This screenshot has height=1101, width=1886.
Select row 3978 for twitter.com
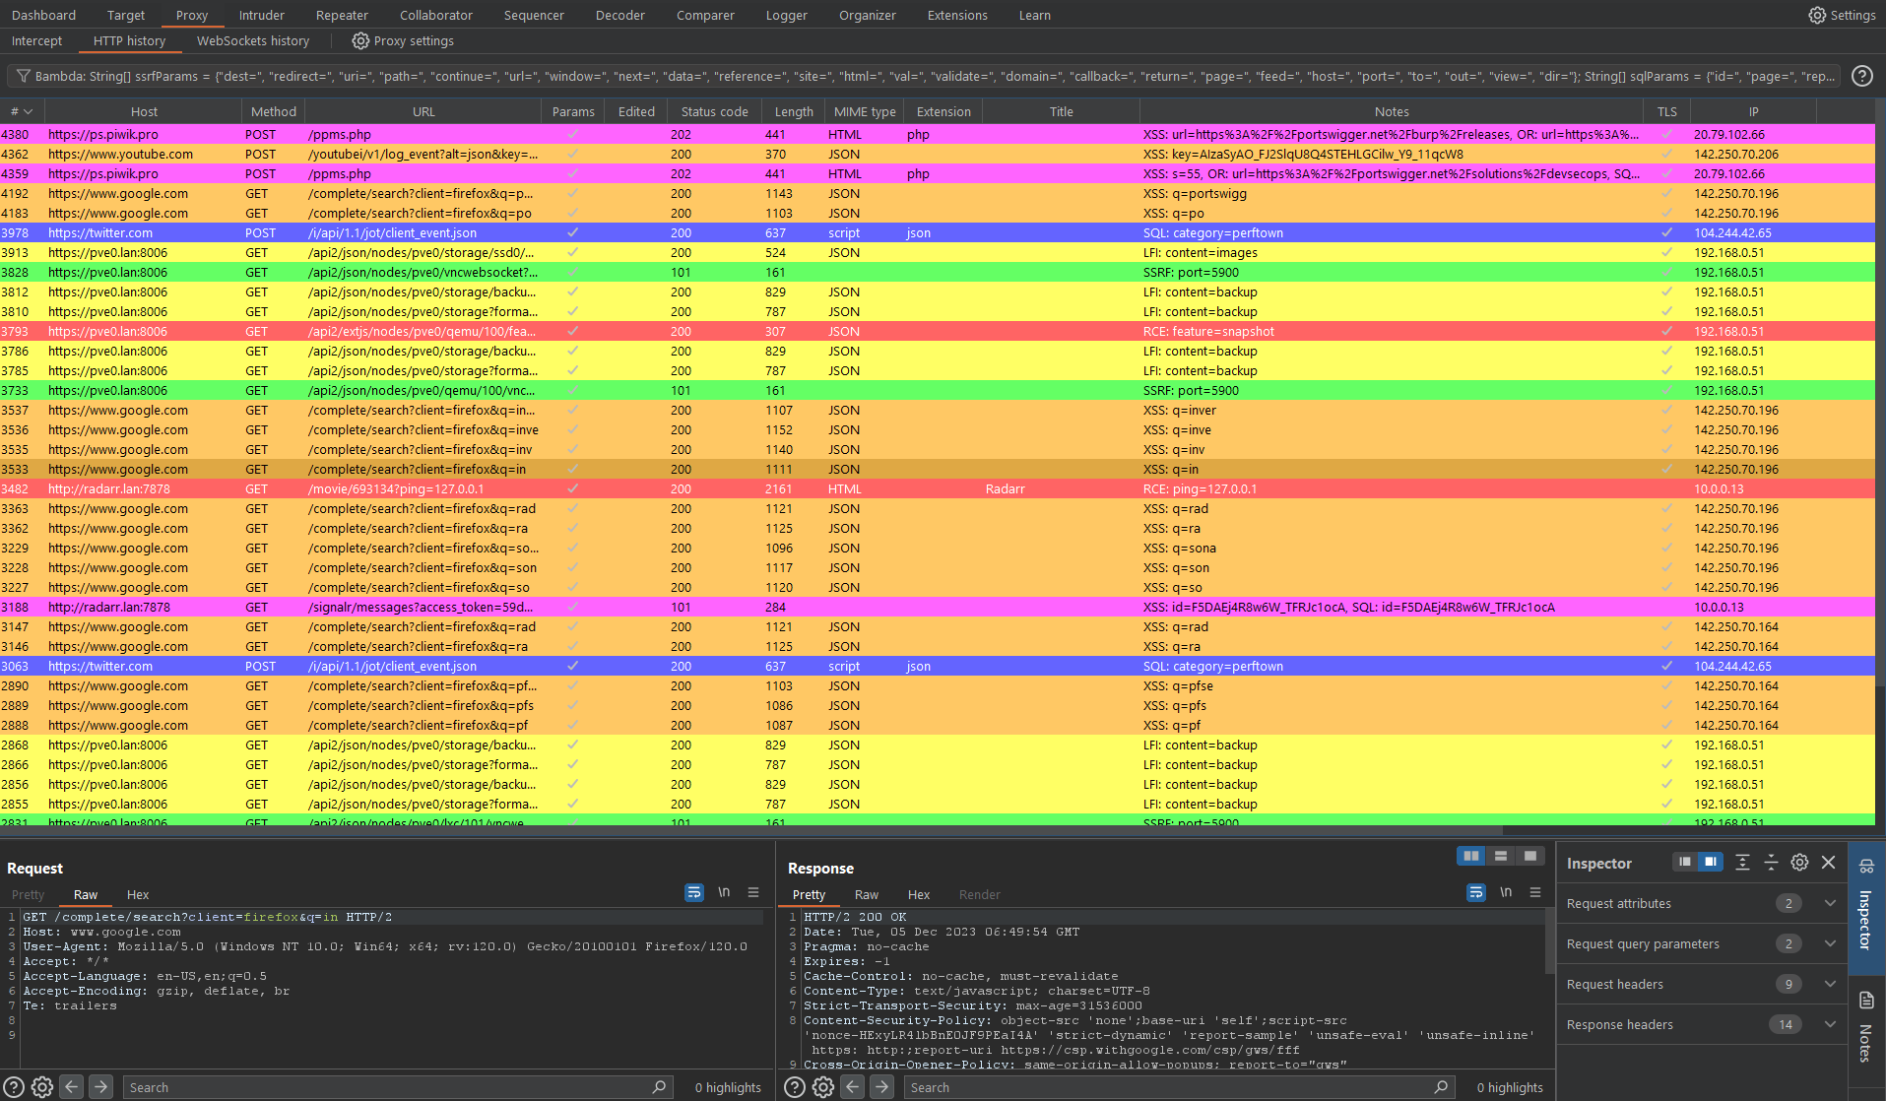[x=938, y=232]
